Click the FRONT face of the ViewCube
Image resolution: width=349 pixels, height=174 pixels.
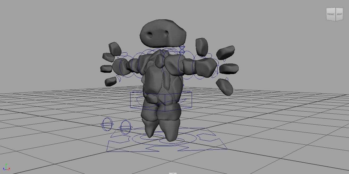pyautogui.click(x=331, y=14)
